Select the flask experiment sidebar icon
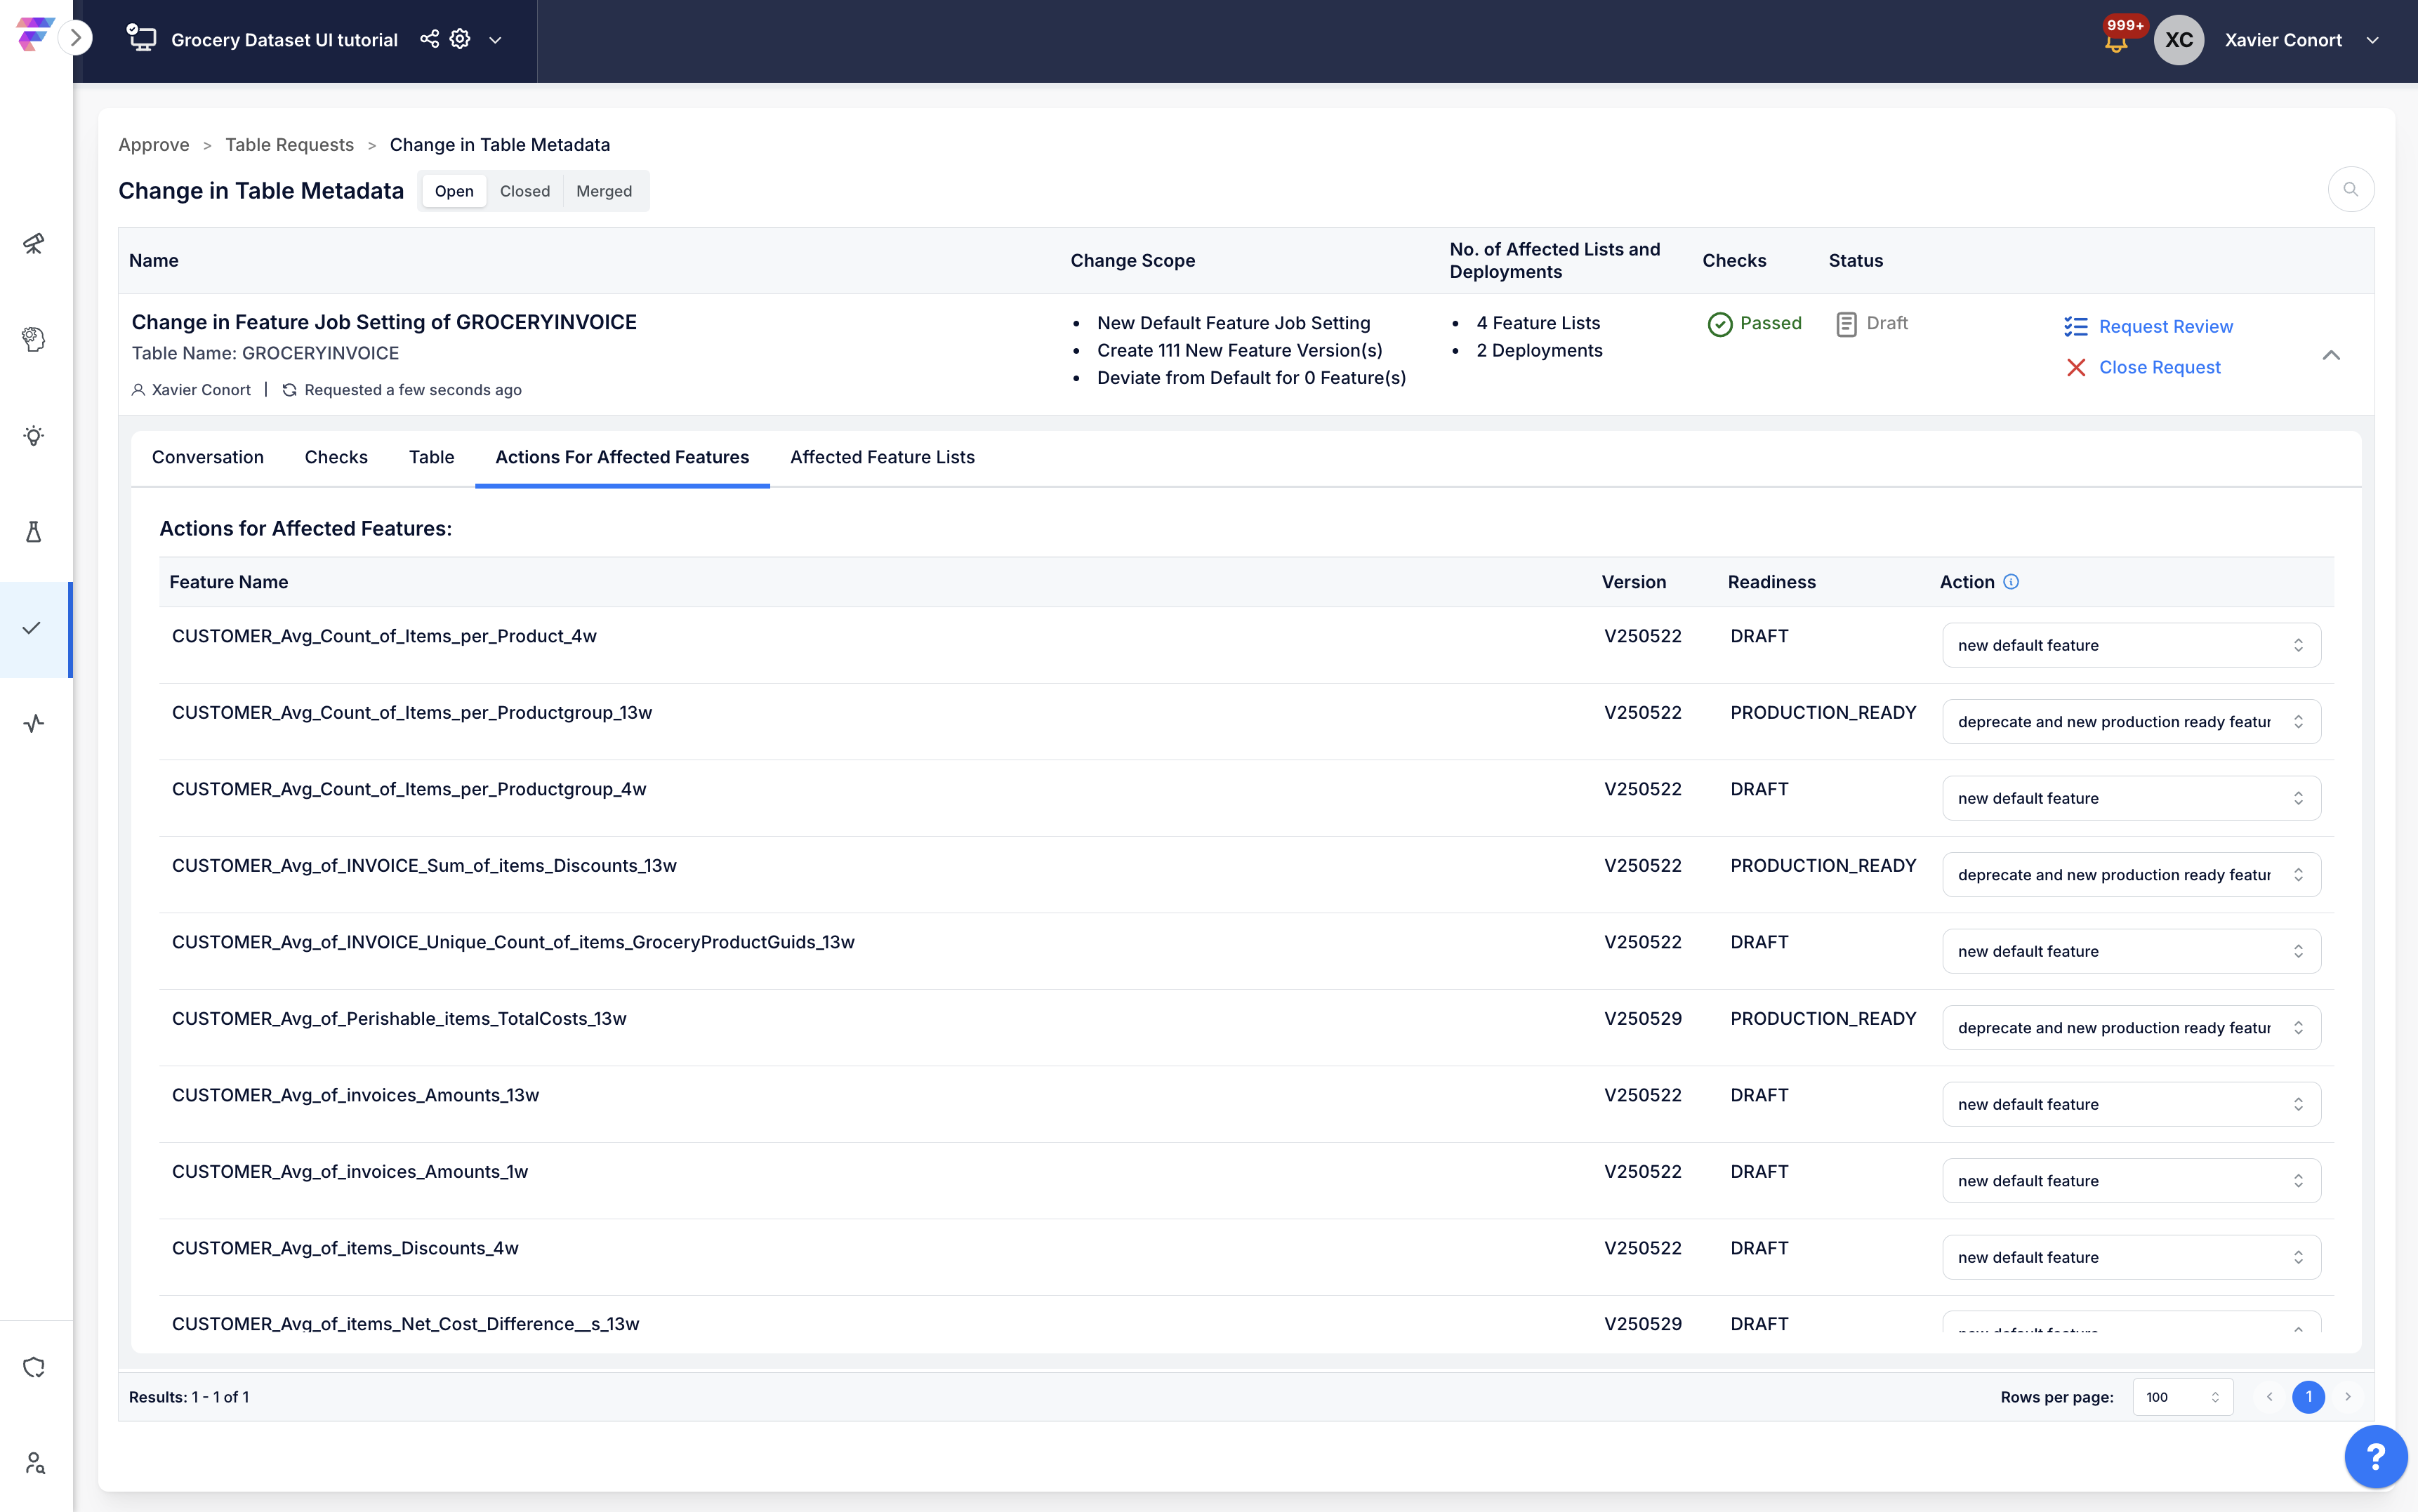This screenshot has height=1512, width=2418. 34,531
